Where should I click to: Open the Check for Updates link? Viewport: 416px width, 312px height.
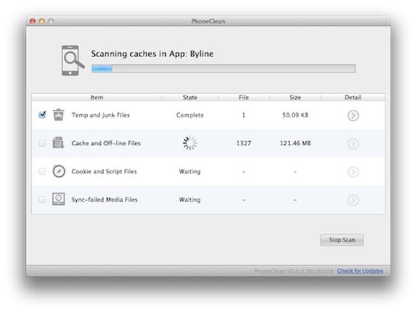[359, 271]
